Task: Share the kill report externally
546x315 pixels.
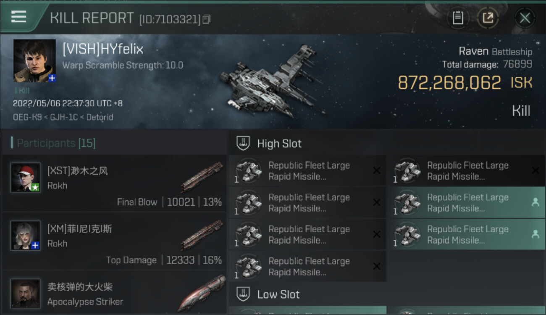Action: 488,18
